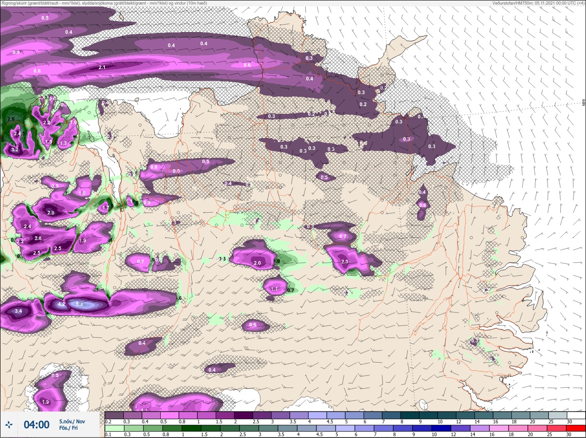Image resolution: width=586 pixels, height=438 pixels.
Task: Click the 2.6 value over the green rain area
Action: (11, 119)
